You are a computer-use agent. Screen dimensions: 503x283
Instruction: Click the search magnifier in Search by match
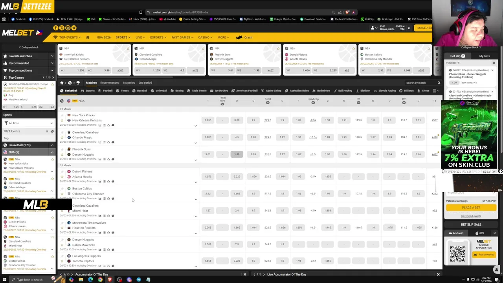439,83
